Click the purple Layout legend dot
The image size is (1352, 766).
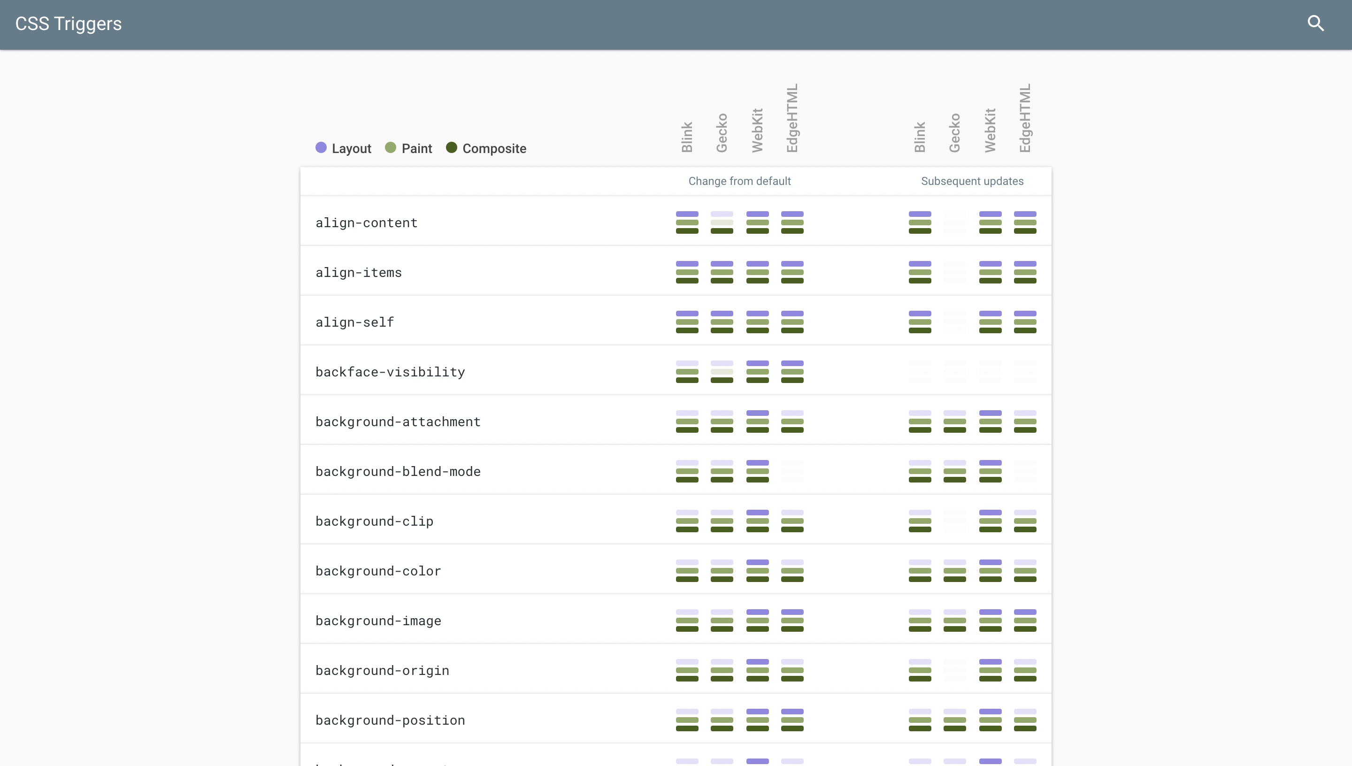tap(321, 148)
